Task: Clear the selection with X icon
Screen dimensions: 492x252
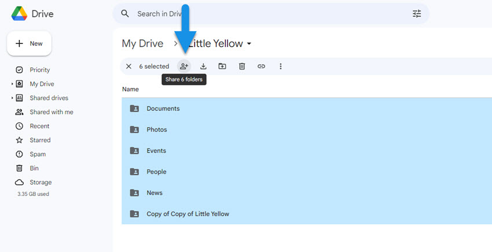Action: click(x=128, y=66)
